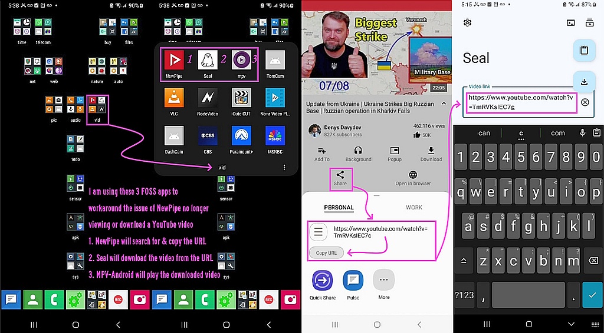Open TomCam in the vid folder
The image size is (604, 333).
pos(275,60)
